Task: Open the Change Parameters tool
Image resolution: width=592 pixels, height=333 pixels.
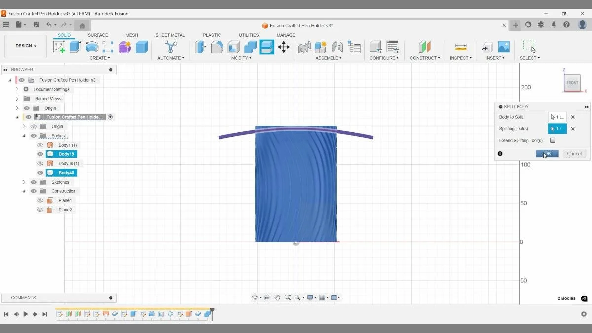Action: (393, 47)
